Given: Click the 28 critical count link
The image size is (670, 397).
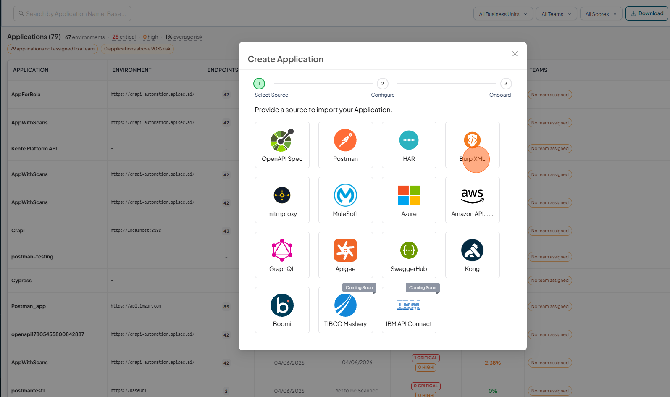Looking at the screenshot, I should coord(124,37).
